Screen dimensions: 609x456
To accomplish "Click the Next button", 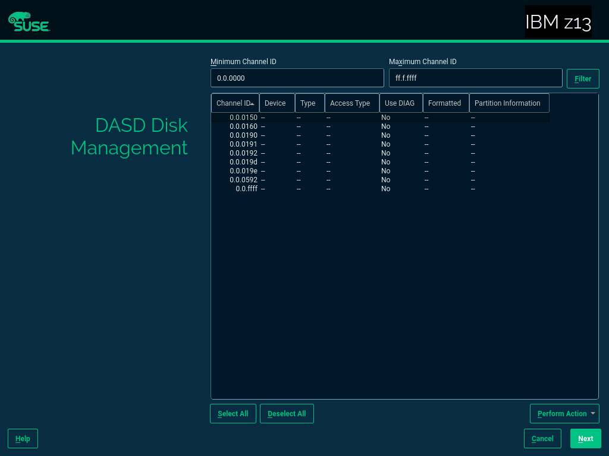I will pyautogui.click(x=585, y=439).
